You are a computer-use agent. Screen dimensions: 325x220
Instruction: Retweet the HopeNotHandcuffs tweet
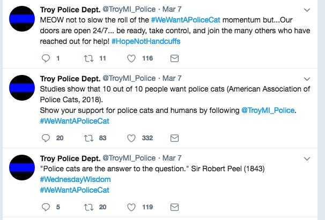pyautogui.click(x=88, y=58)
